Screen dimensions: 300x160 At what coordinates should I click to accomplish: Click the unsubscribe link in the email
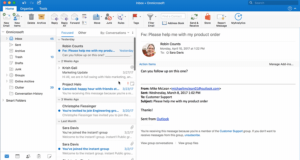[x=192, y=135]
